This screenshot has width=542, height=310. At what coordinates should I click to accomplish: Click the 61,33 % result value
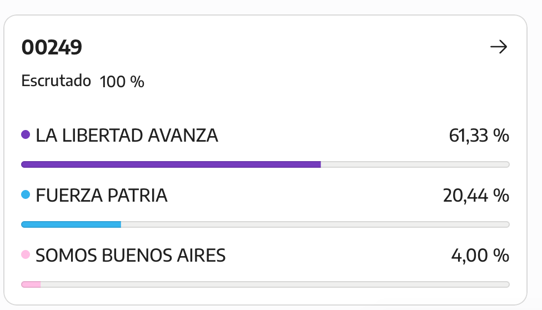pos(479,136)
